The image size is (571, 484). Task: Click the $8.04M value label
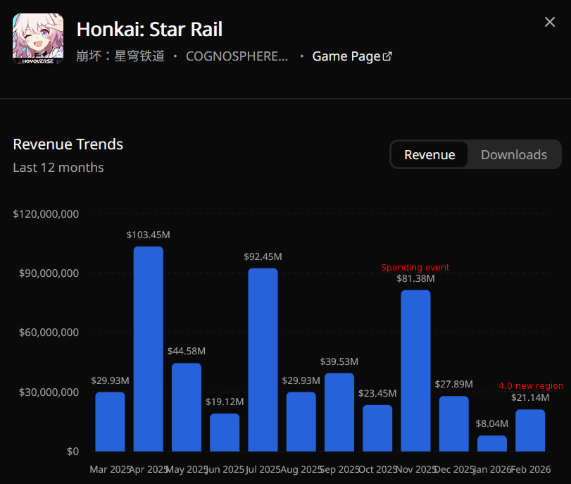tap(492, 423)
